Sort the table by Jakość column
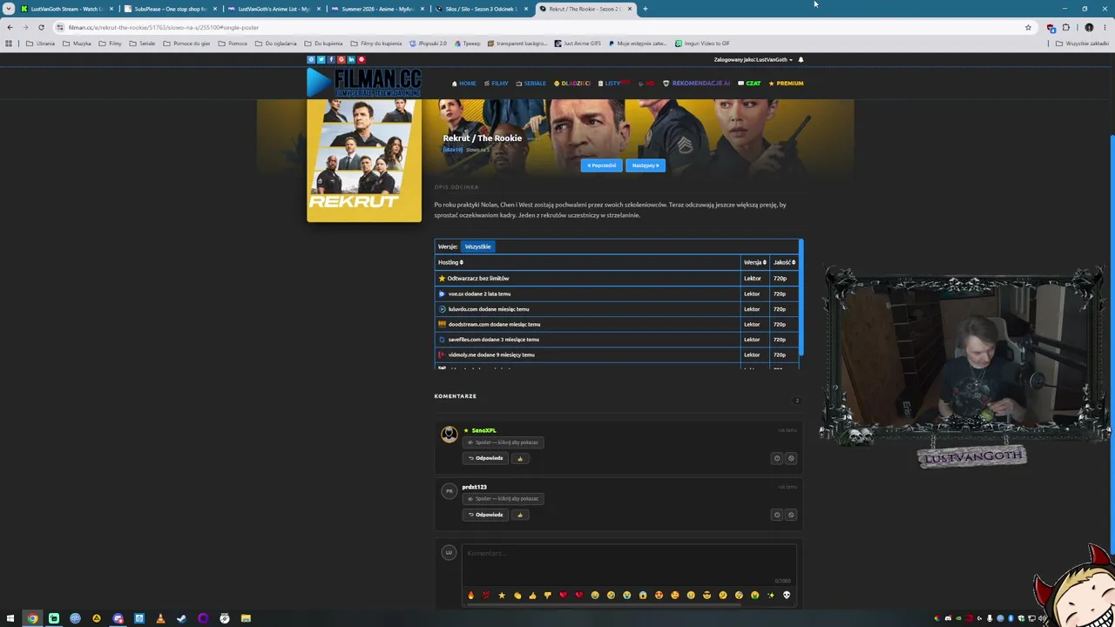The width and height of the screenshot is (1115, 627). pyautogui.click(x=784, y=262)
